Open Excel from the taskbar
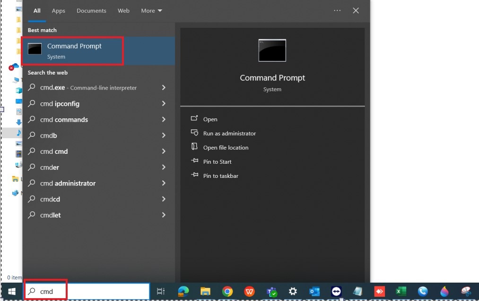Screen dimensions: 479x301 coord(401,292)
